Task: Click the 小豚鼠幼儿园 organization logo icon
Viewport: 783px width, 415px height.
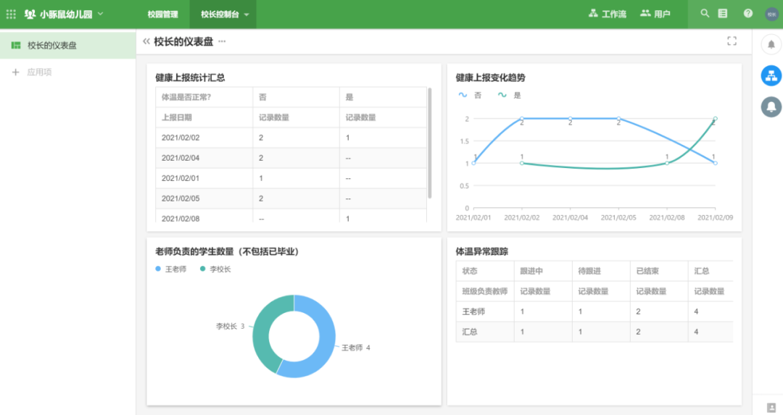Action: 30,14
